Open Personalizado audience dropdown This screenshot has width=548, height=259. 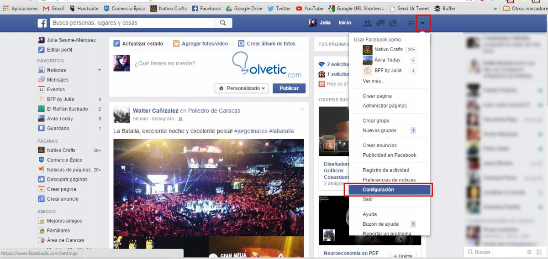pyautogui.click(x=241, y=88)
